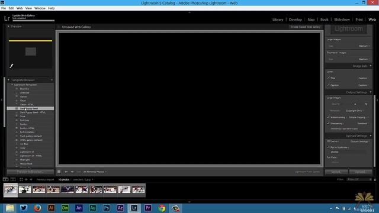Open grid view icon in filmstrip bar
This screenshot has height=213, width=379.
(x=21, y=179)
